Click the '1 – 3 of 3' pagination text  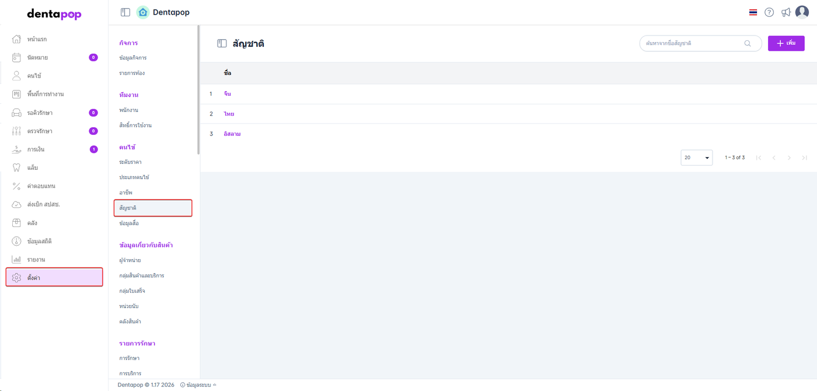735,158
